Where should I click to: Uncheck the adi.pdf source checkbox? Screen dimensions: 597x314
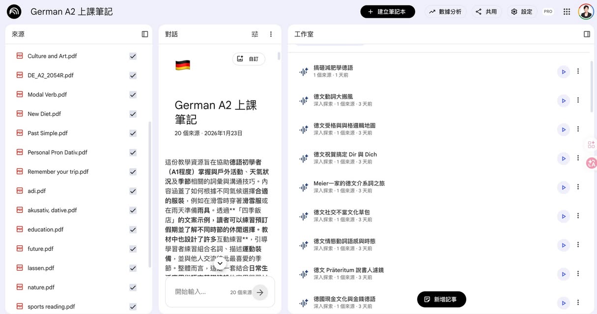pyautogui.click(x=133, y=191)
